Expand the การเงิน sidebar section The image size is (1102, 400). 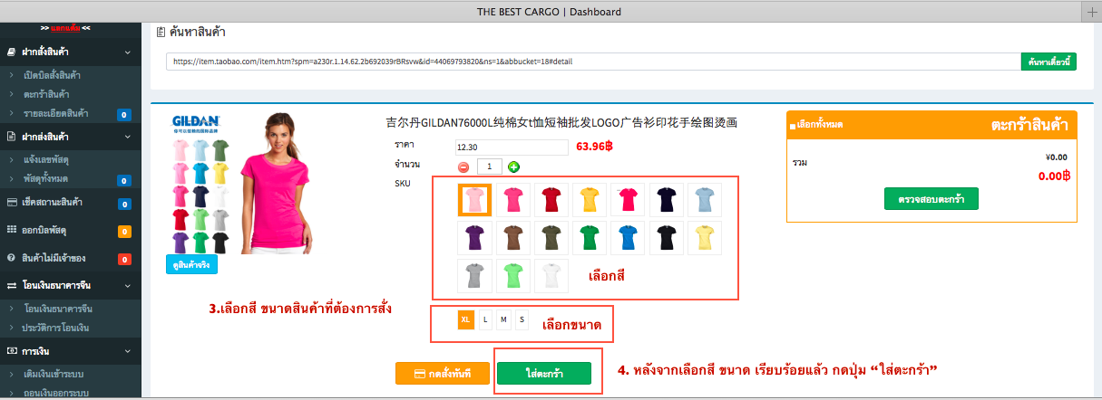coord(71,350)
